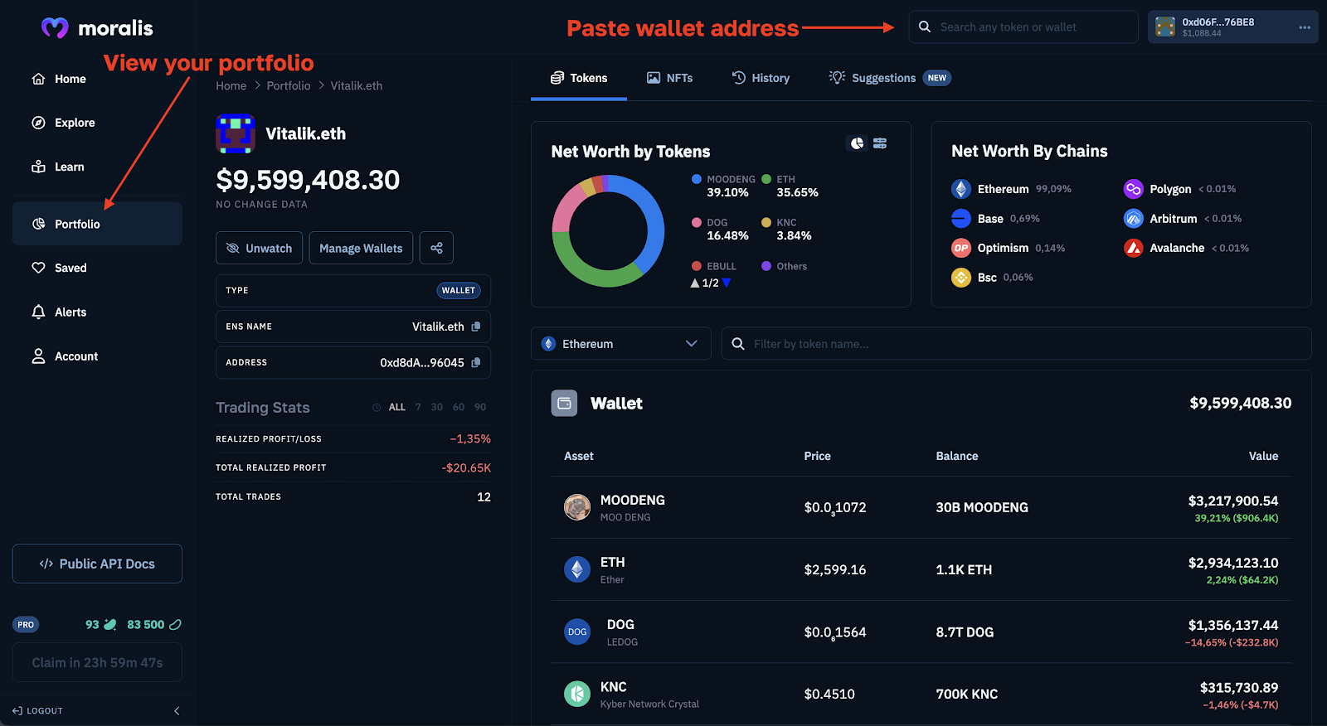Viewport: 1327px width, 726px height.
Task: Go to next legend page with down arrow
Action: 727,283
